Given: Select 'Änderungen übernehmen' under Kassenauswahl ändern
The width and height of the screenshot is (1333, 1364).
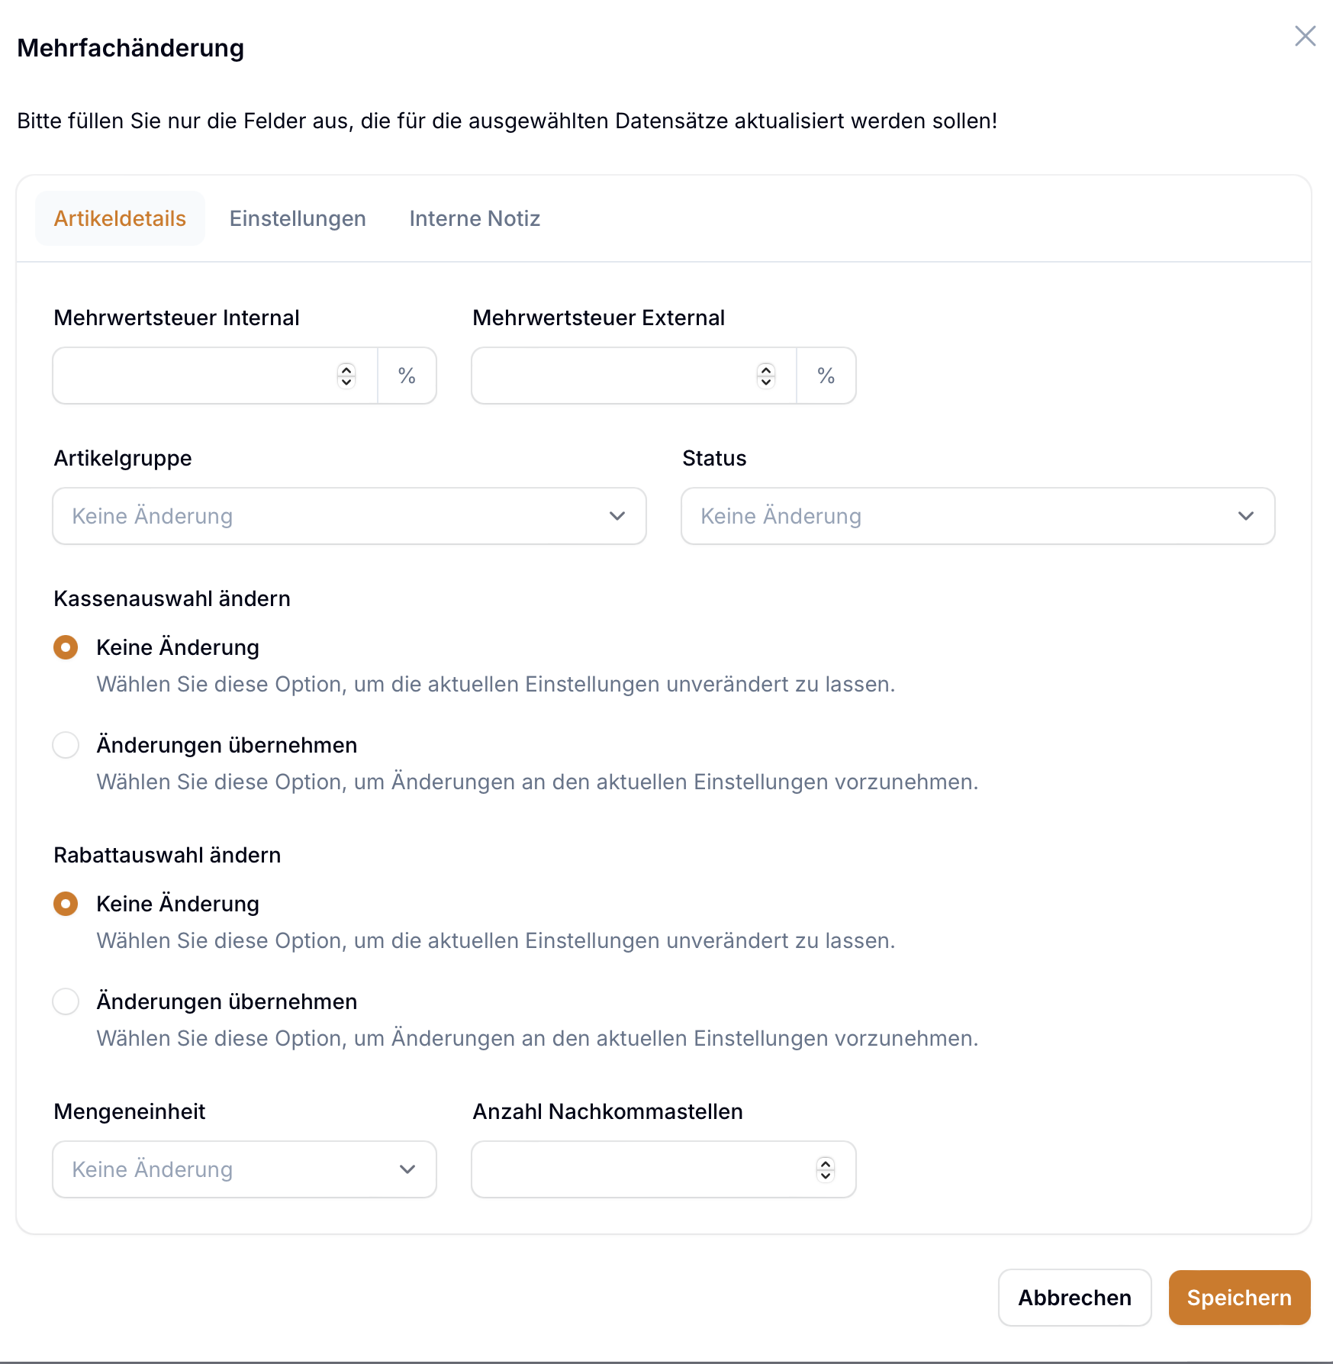Looking at the screenshot, I should point(66,745).
